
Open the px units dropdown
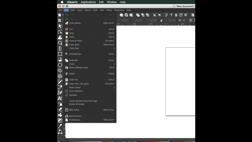(x=182, y=20)
